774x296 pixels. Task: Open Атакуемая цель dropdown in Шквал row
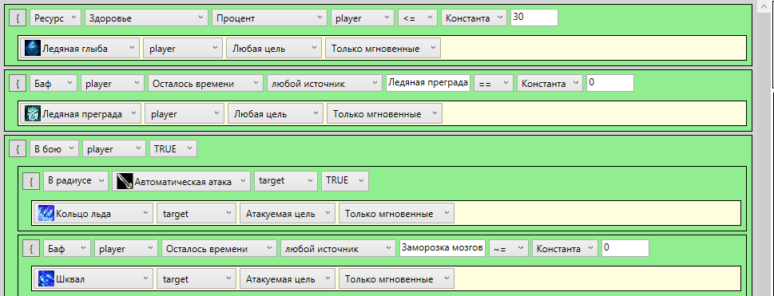pos(288,278)
